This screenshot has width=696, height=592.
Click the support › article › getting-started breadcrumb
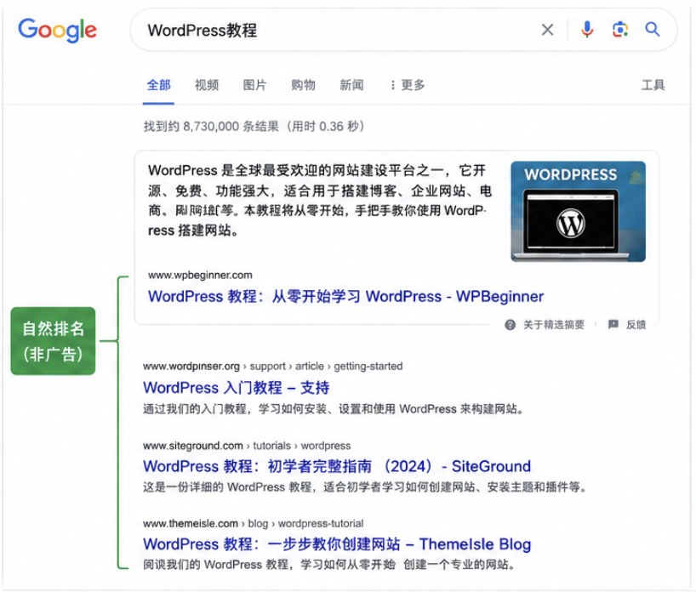click(326, 367)
